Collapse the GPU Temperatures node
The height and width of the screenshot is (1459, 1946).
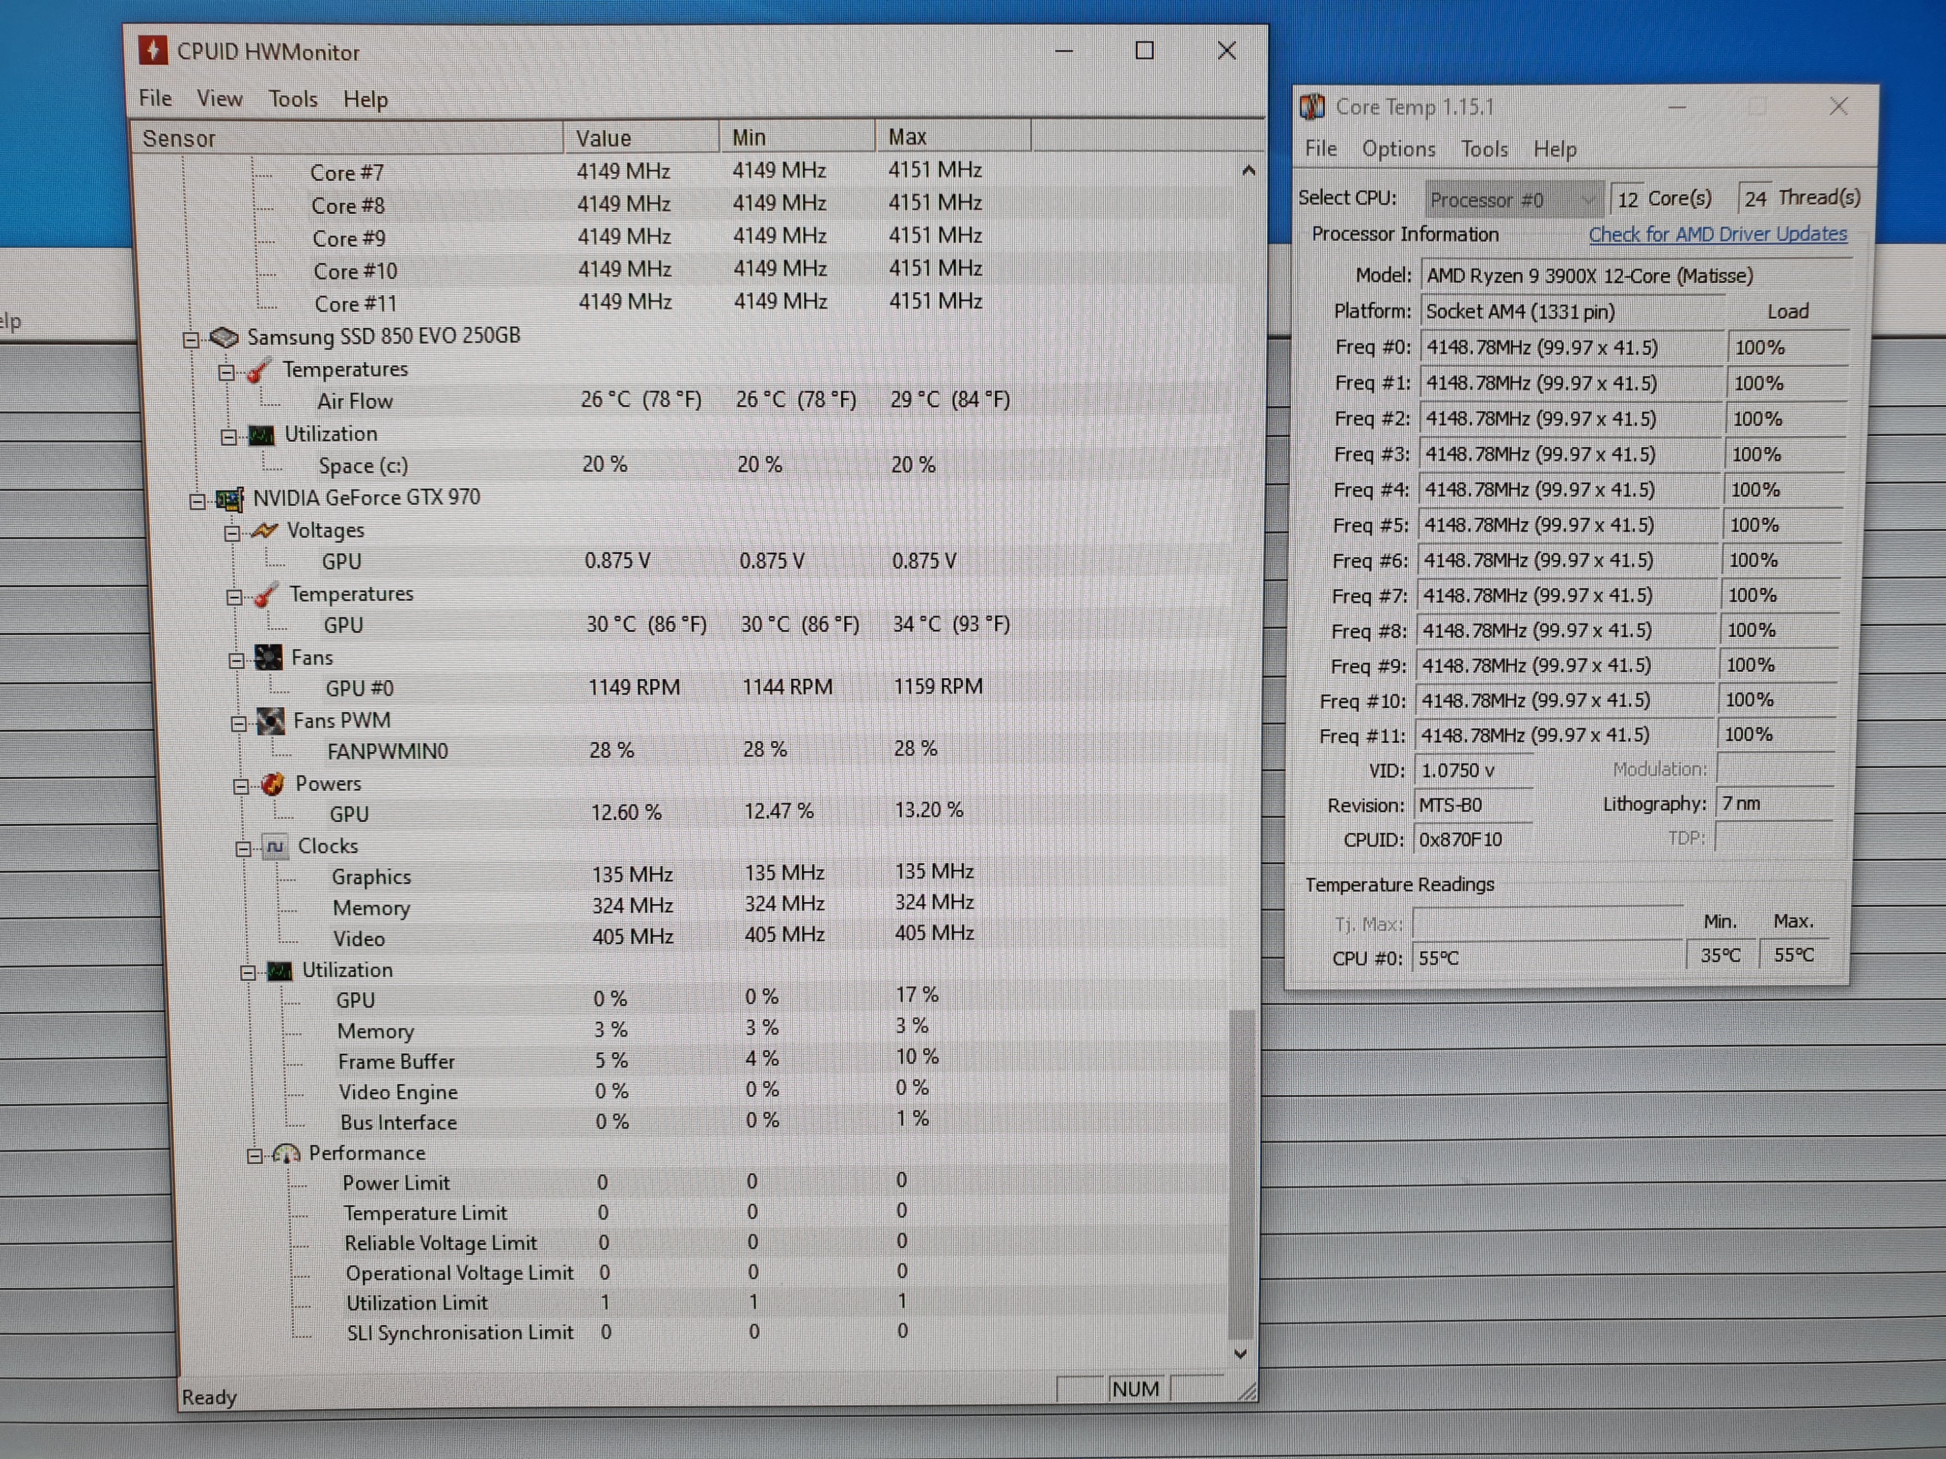(x=234, y=597)
